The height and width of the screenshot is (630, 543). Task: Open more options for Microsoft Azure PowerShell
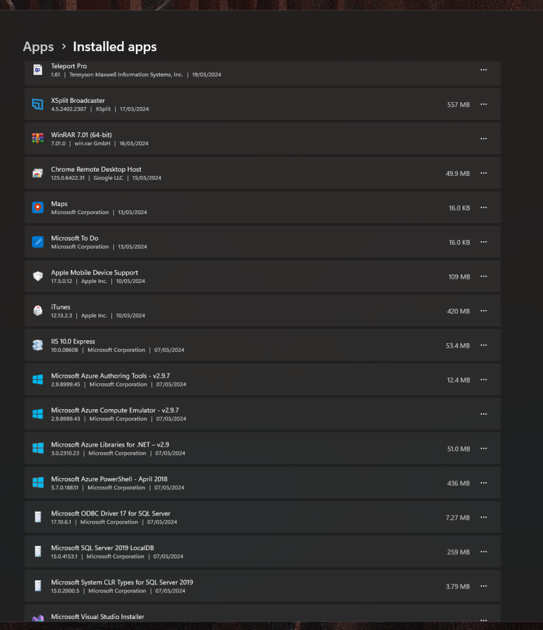click(483, 483)
